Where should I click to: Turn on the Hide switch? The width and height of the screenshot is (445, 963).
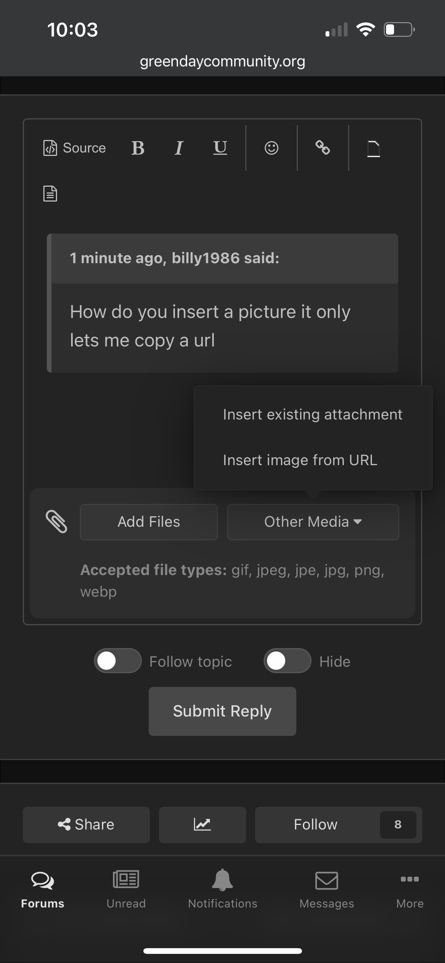coord(288,661)
